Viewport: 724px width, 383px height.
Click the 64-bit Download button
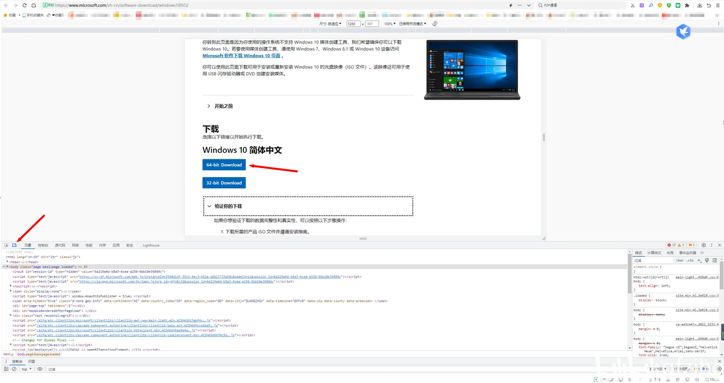point(224,165)
